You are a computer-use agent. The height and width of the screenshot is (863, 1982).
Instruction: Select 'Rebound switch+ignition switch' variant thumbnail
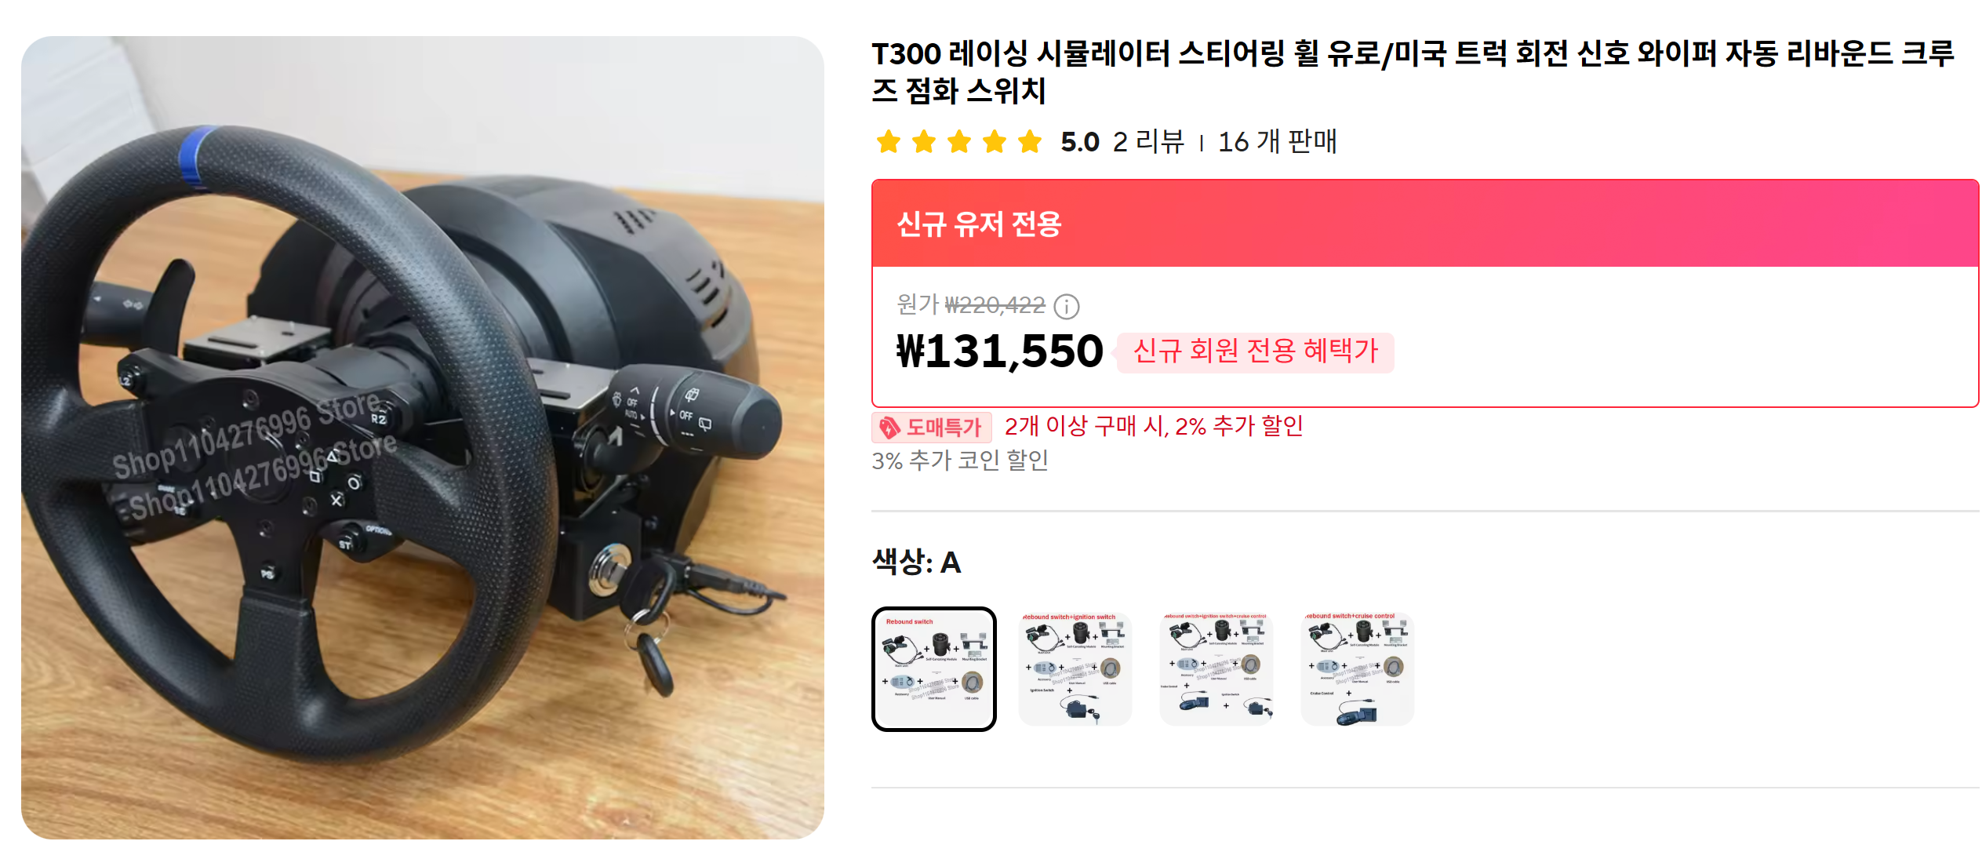pyautogui.click(x=1075, y=669)
